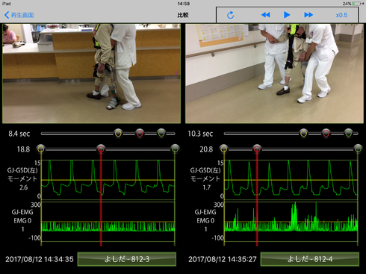Select green marker on left 8.4 sec slider
Screen dimensions: 366x274
pos(161,134)
